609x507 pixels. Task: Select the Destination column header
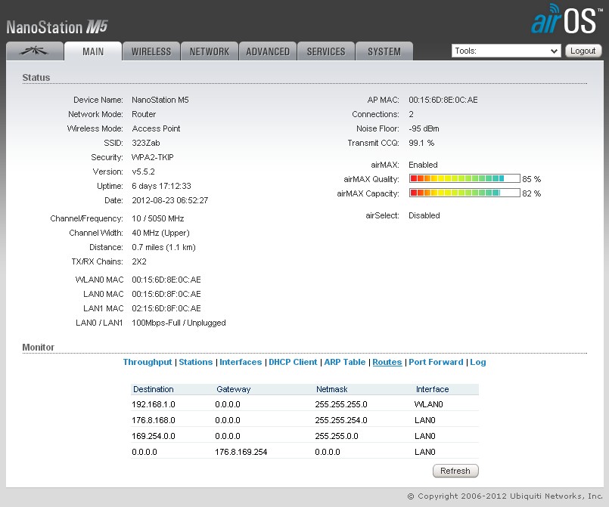coord(154,389)
